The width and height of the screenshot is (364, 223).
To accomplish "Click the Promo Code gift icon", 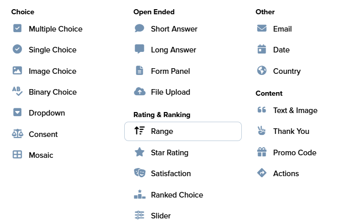I will (x=262, y=152).
